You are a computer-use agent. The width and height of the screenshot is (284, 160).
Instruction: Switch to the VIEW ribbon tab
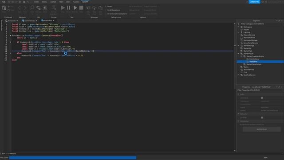(68, 2)
